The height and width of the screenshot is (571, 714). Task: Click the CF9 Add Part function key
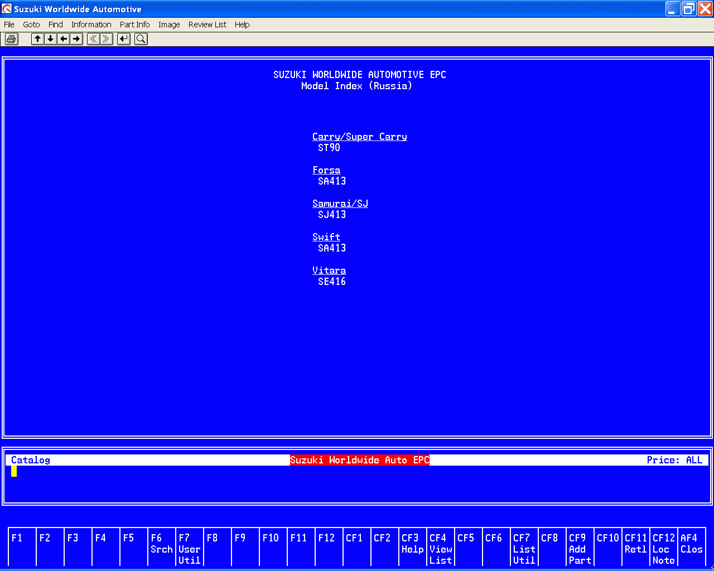pos(580,547)
